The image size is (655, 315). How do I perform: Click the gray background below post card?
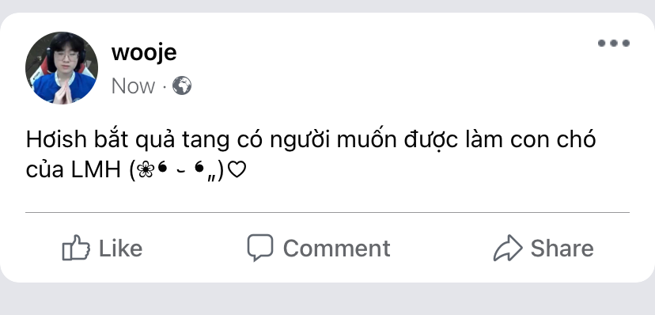327,299
